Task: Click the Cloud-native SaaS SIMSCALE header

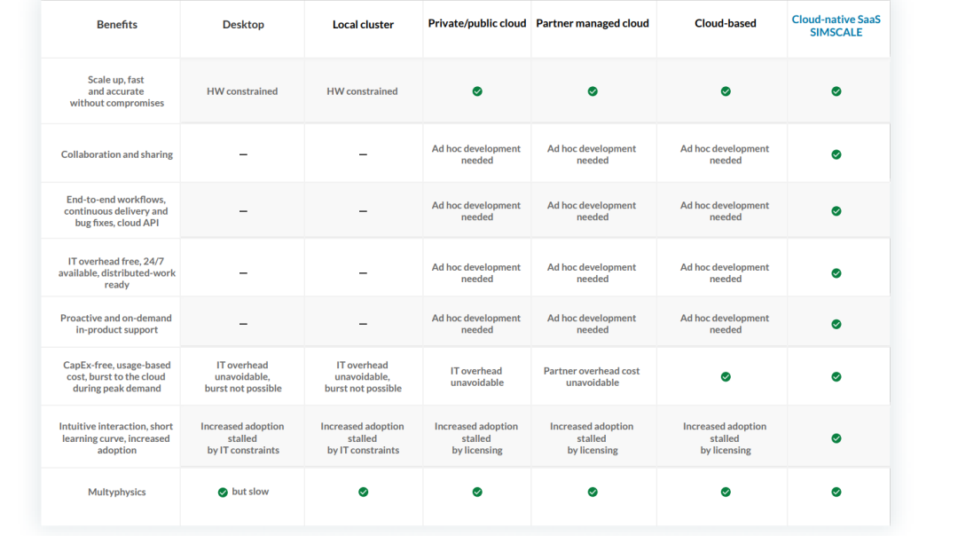Action: click(x=836, y=26)
